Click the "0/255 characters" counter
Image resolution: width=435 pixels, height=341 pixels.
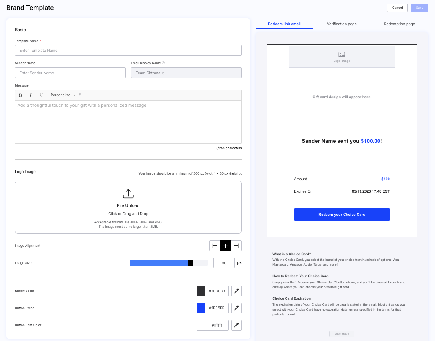229,148
